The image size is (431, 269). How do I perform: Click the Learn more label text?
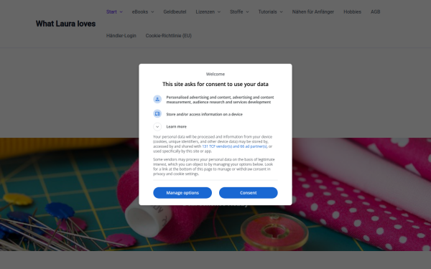point(176,126)
